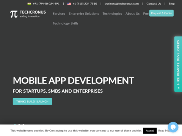Open the Services menu

coord(59,14)
